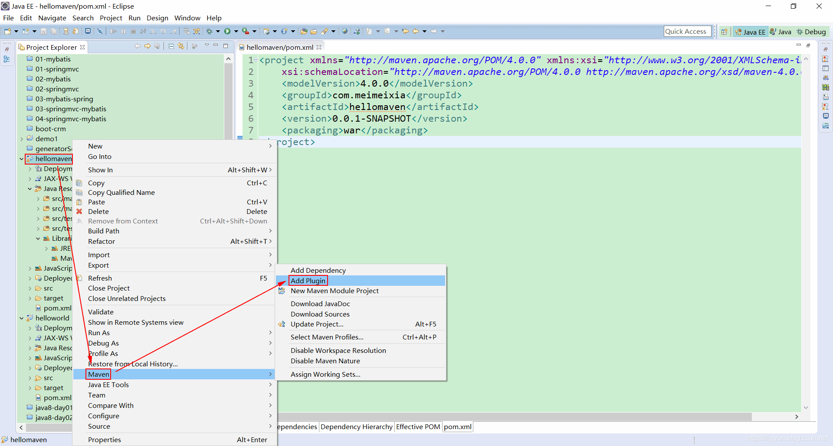This screenshot has width=833, height=446.
Task: Click the Forward navigation arrow in the main toolbar
Action: click(x=433, y=31)
